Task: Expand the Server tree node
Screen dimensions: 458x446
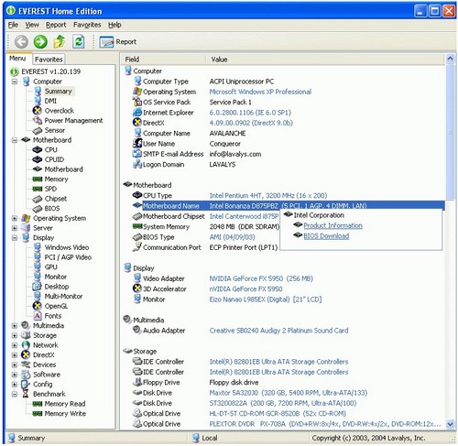Action: [15, 228]
